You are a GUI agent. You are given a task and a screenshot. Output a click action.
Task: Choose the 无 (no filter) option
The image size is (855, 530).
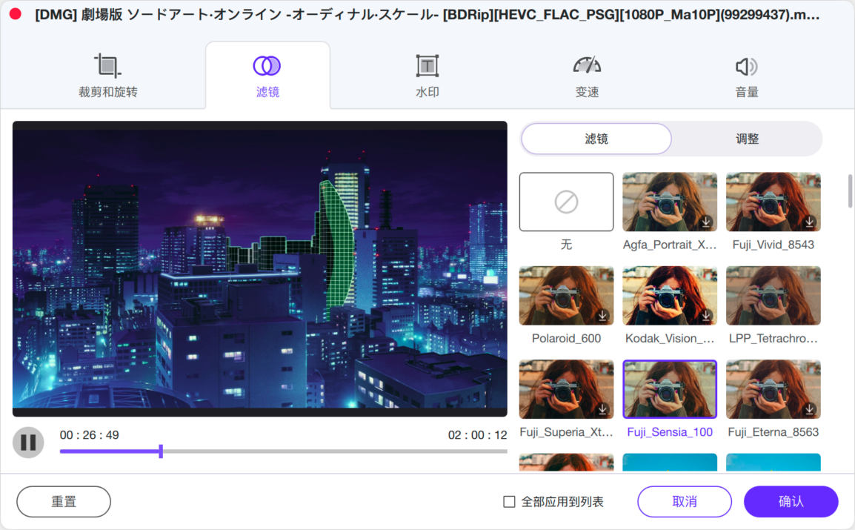(566, 202)
